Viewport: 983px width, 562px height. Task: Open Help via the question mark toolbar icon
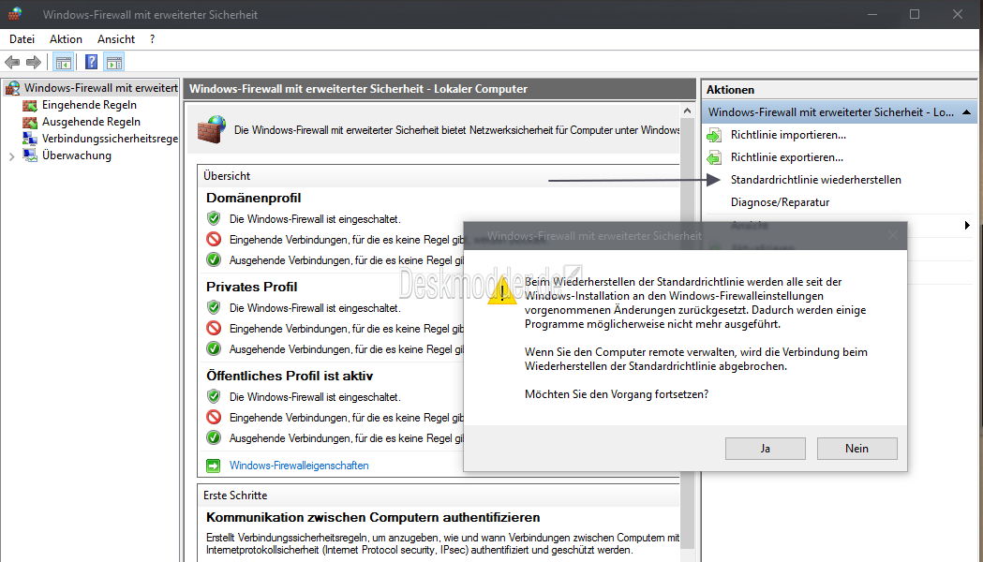pos(91,62)
